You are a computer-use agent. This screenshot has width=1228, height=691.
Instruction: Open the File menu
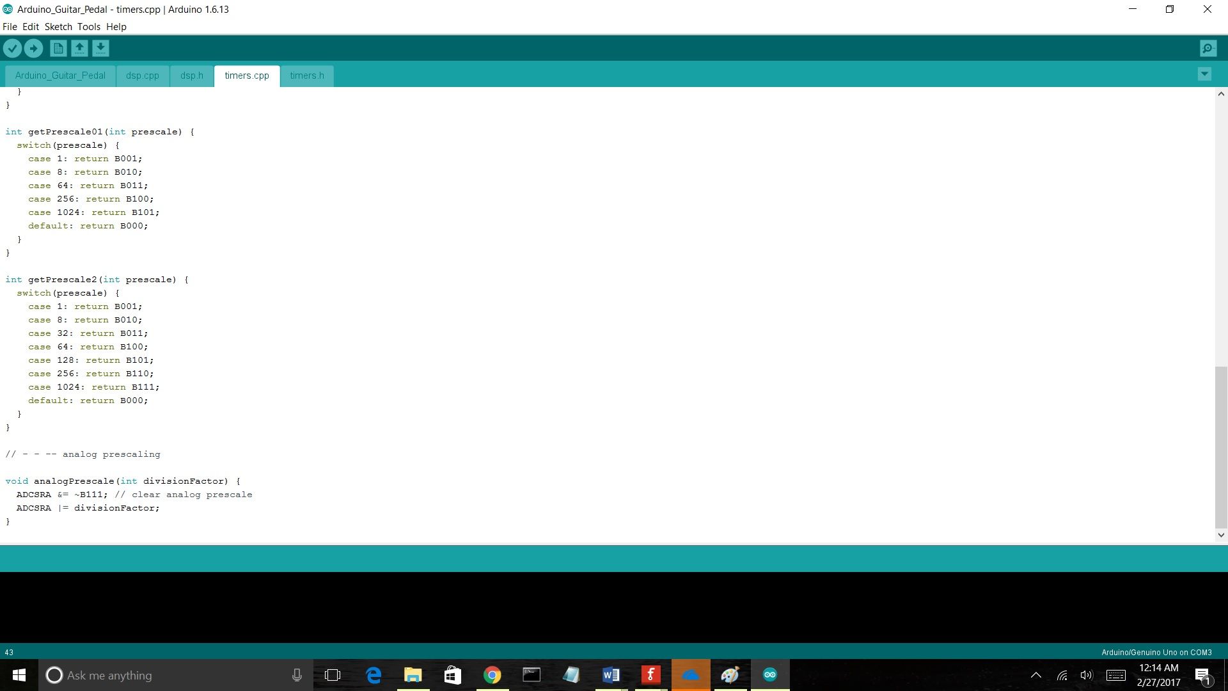point(10,27)
